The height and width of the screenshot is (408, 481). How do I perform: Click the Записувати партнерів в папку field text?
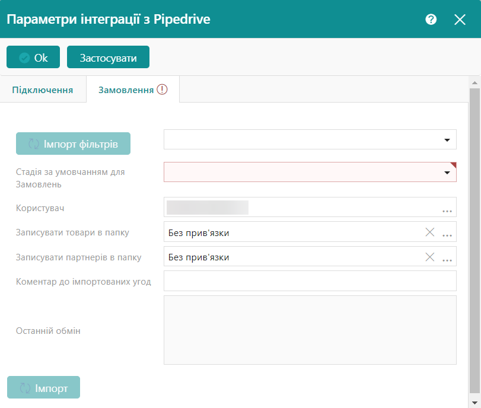coord(199,257)
